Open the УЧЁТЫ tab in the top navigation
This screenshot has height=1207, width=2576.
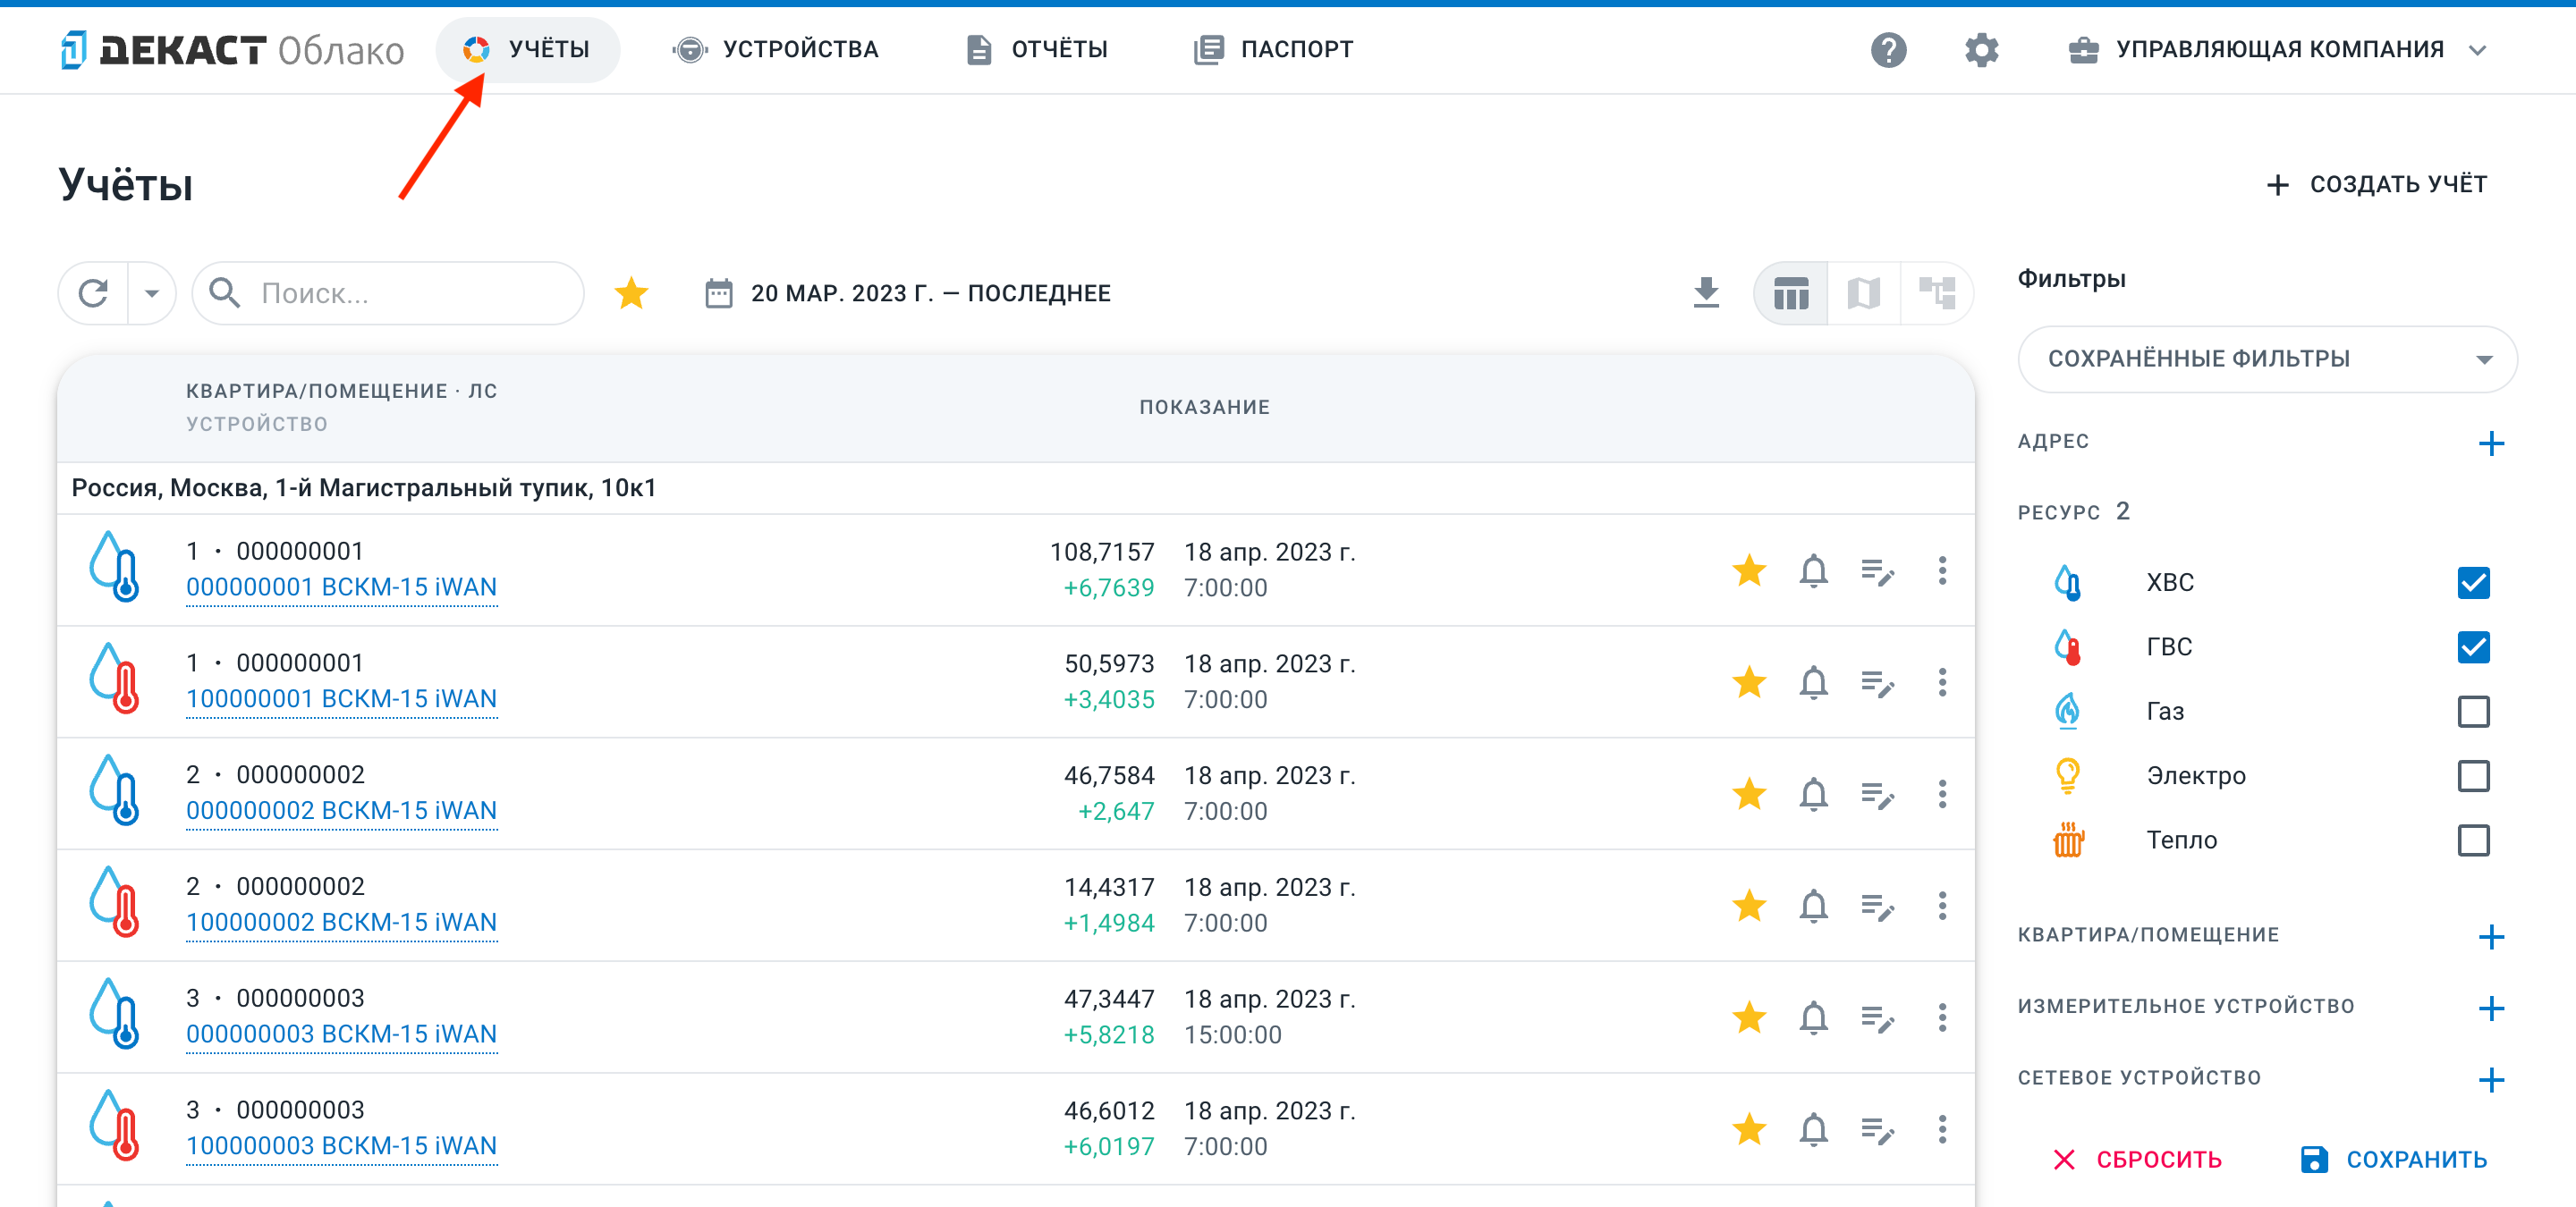click(x=527, y=49)
